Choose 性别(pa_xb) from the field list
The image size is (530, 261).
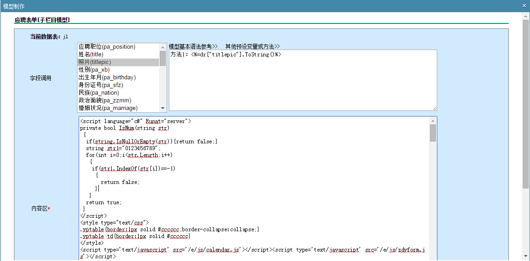[94, 70]
